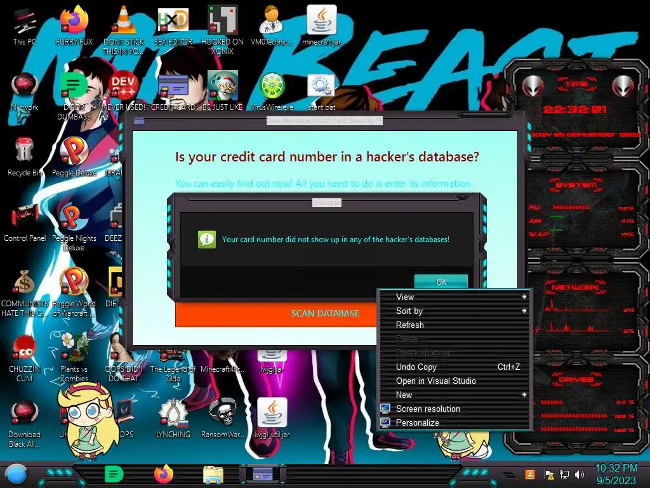Click the green info icon in dialog

[207, 240]
